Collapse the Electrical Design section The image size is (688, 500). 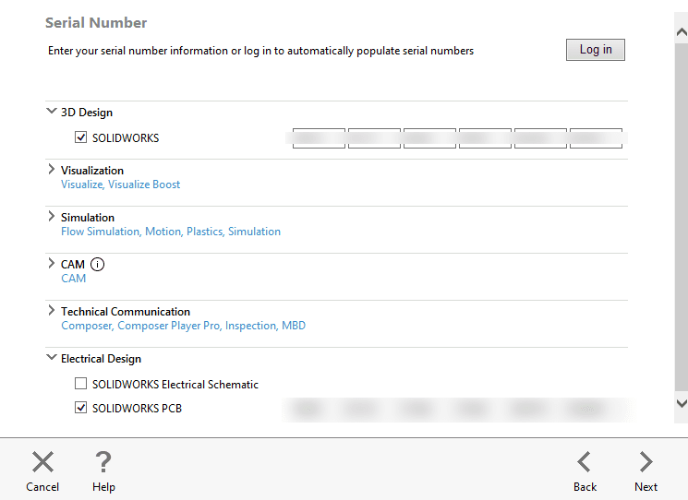[x=52, y=358]
